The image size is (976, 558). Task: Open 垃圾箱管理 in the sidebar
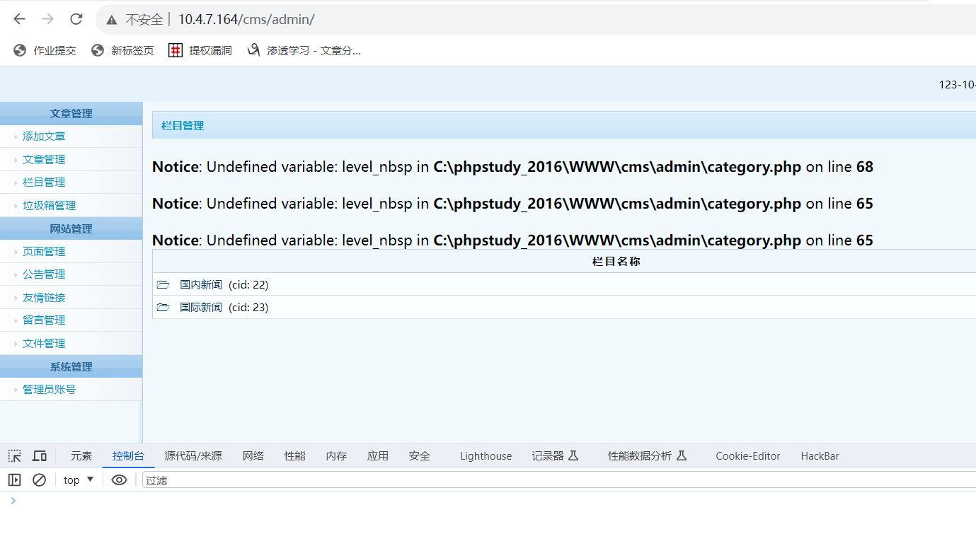[49, 206]
